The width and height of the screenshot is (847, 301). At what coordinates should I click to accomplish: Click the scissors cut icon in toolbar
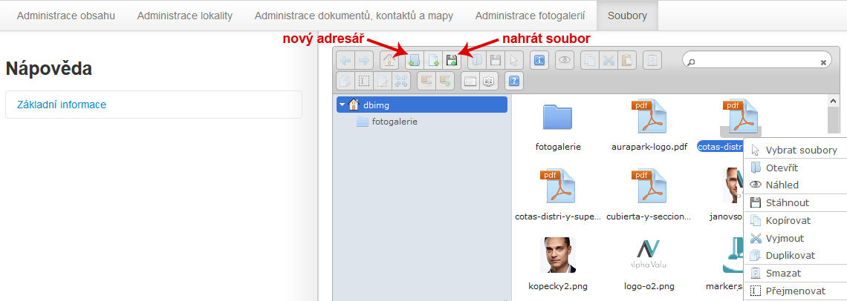609,61
